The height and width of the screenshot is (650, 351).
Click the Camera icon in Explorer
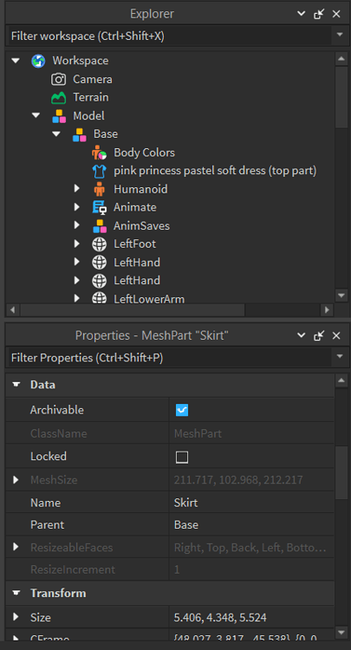pos(59,79)
